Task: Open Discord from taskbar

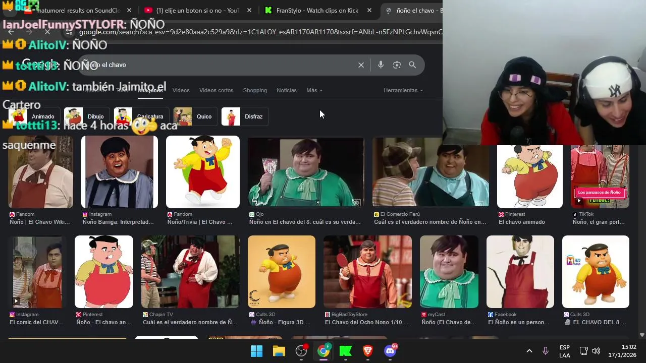Action: (x=390, y=351)
